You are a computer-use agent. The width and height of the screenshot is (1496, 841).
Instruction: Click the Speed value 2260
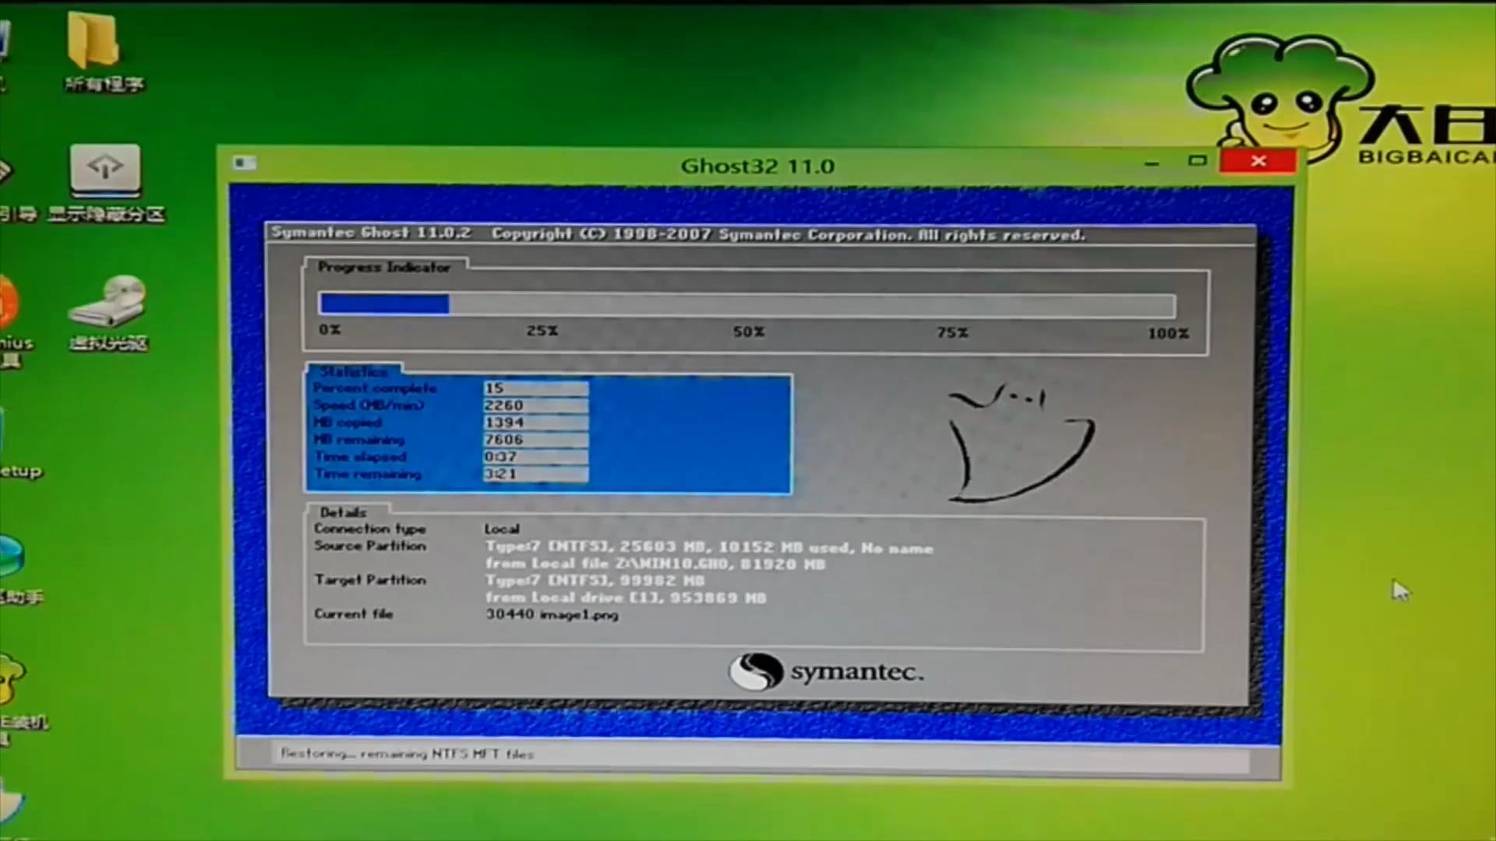[x=535, y=405]
